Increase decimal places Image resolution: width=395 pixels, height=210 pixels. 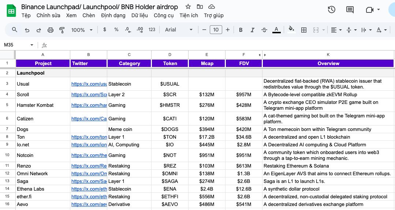pyautogui.click(x=140, y=30)
